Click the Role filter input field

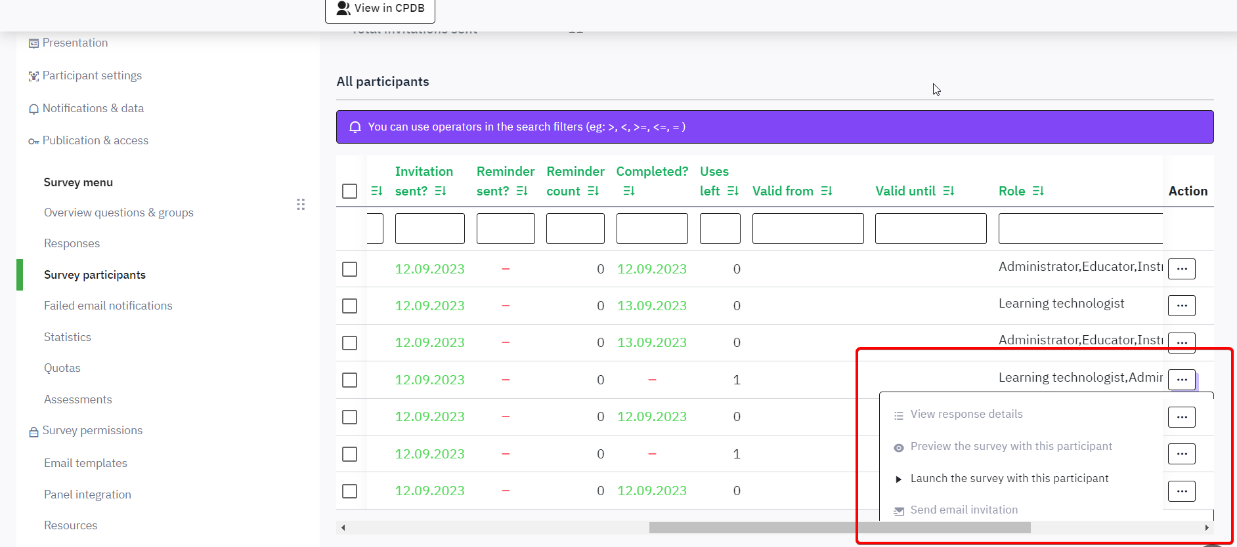pyautogui.click(x=1080, y=228)
